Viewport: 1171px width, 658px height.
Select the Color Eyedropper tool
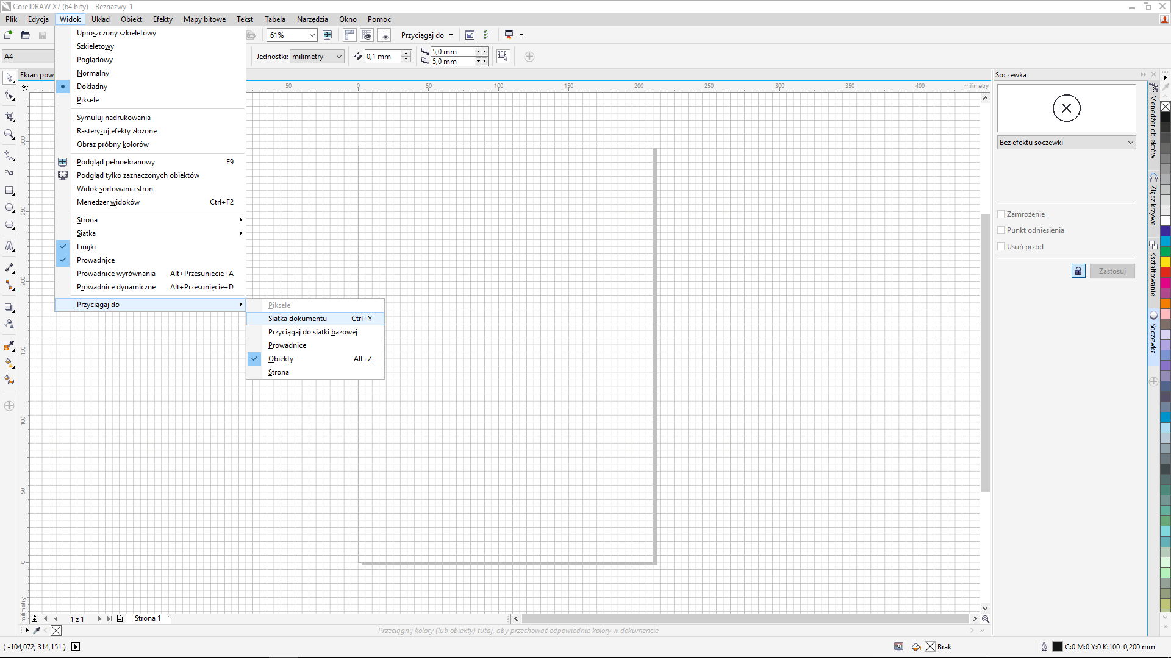point(10,345)
